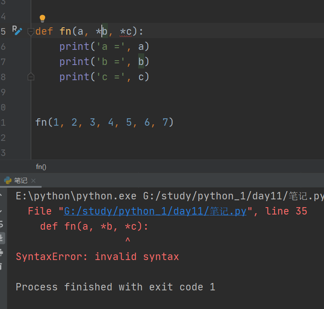Click the yellow intention lightbulb icon
The height and width of the screenshot is (309, 324).
coord(42,19)
